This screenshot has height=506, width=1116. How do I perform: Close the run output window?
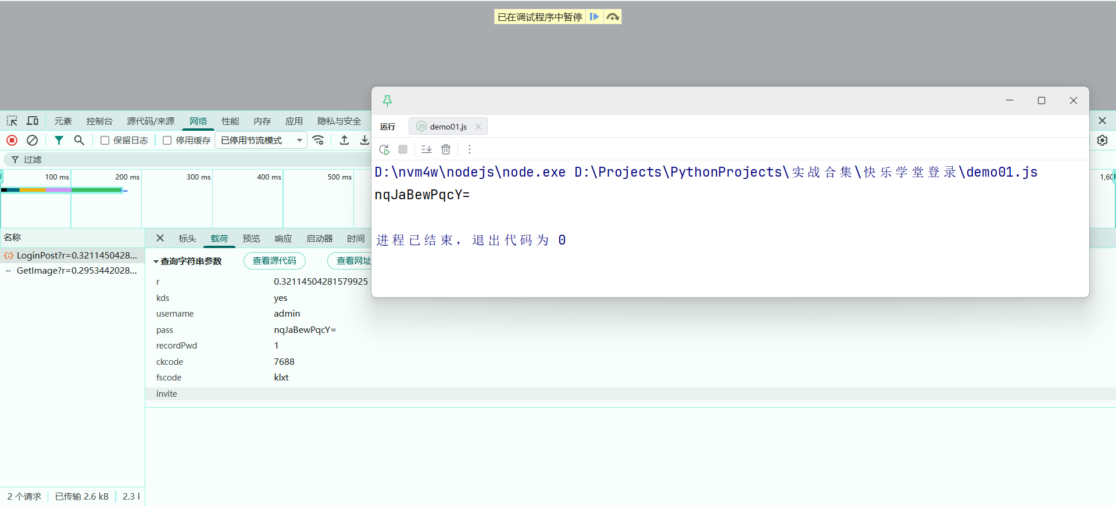pyautogui.click(x=1074, y=101)
